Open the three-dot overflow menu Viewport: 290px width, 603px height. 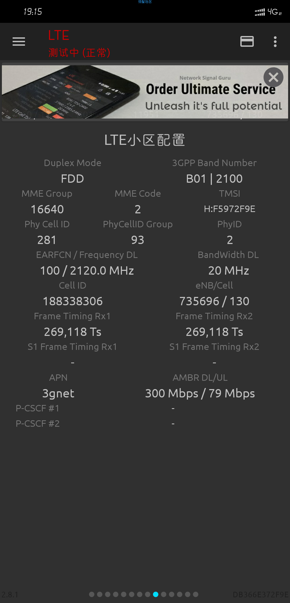(x=275, y=42)
